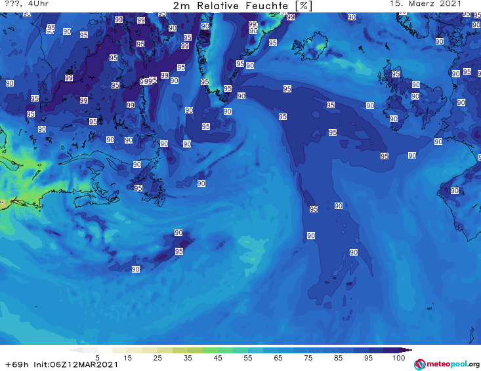The image size is (481, 371).
Task: Pick the teal 55–60% legend swatch
Action: tap(255, 350)
